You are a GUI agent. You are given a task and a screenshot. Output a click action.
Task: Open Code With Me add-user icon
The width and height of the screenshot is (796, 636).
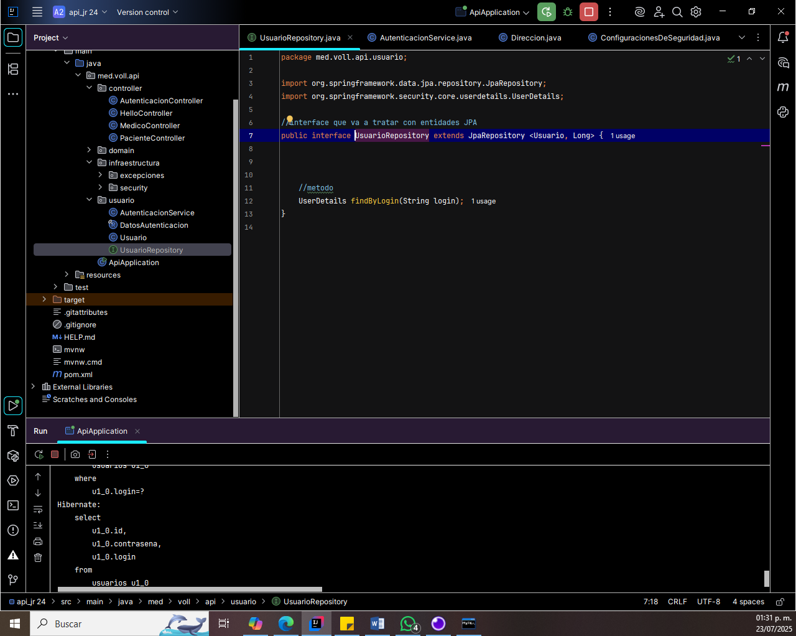coord(659,12)
